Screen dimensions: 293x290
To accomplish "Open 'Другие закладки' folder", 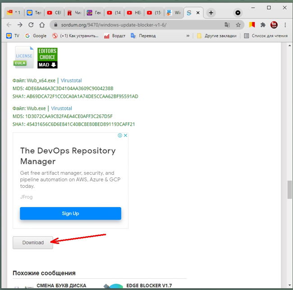I will 217,36.
